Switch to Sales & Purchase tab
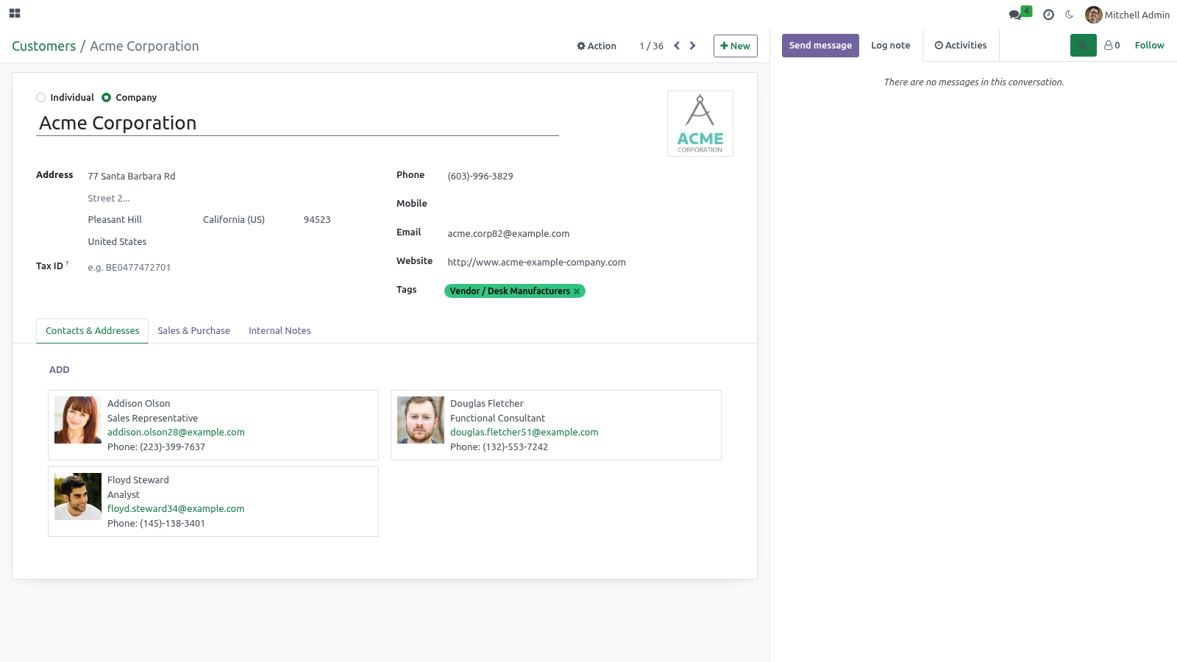The height and width of the screenshot is (662, 1177). point(193,331)
